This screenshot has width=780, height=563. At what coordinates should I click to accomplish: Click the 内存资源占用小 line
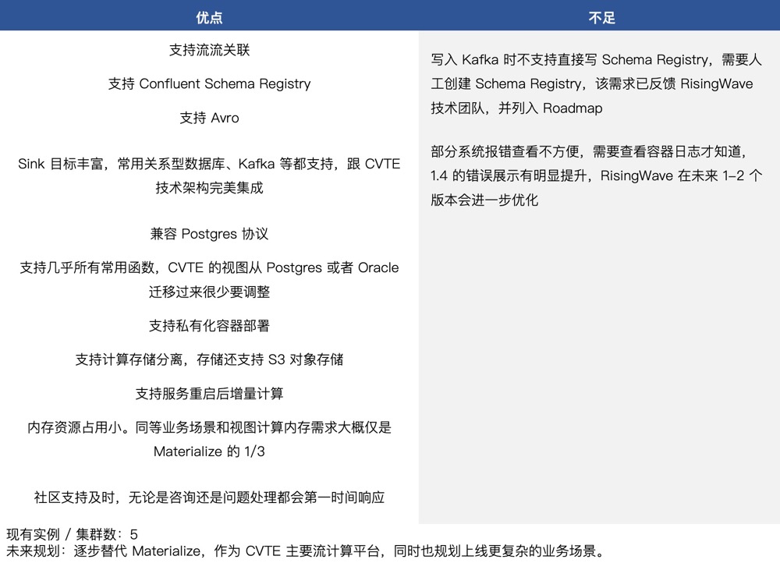pyautogui.click(x=209, y=427)
